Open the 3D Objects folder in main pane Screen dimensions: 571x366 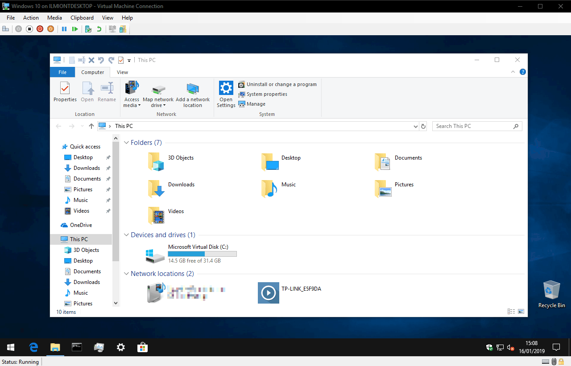click(171, 162)
